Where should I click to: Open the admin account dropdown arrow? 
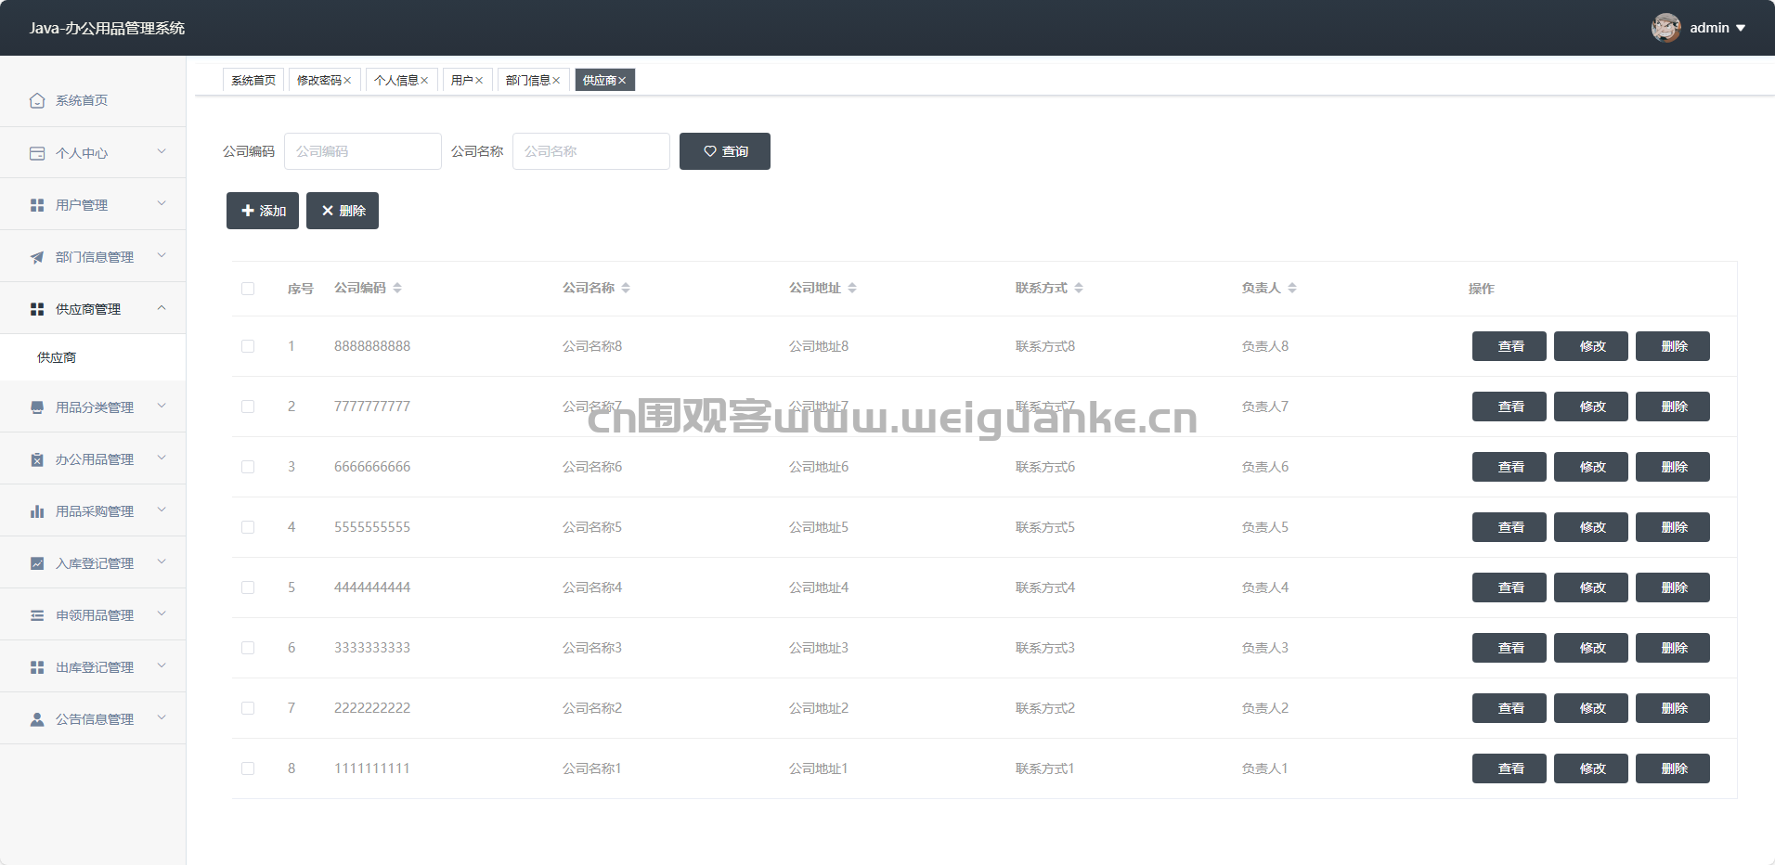click(1741, 28)
